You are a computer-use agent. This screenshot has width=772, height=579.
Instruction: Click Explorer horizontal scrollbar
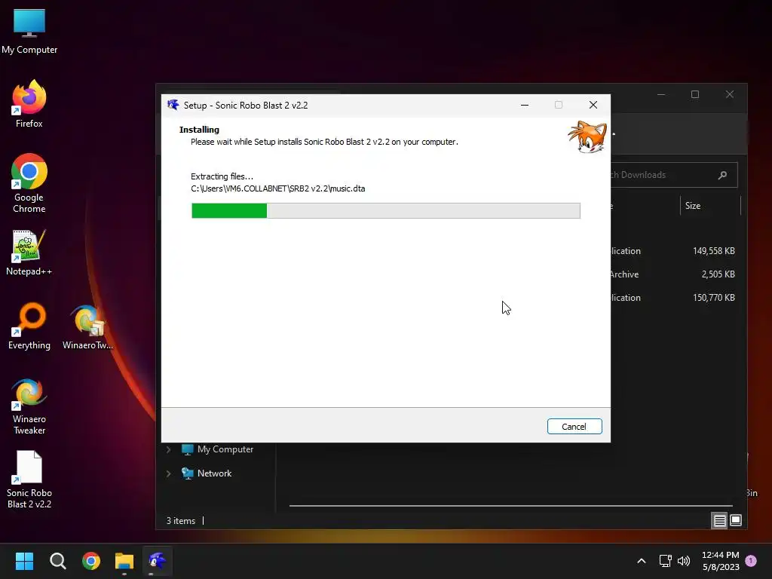pos(510,506)
